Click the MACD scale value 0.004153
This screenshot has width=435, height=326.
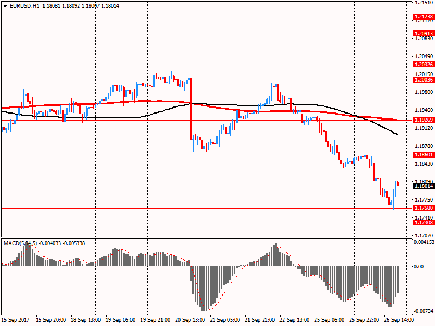pos(424,242)
